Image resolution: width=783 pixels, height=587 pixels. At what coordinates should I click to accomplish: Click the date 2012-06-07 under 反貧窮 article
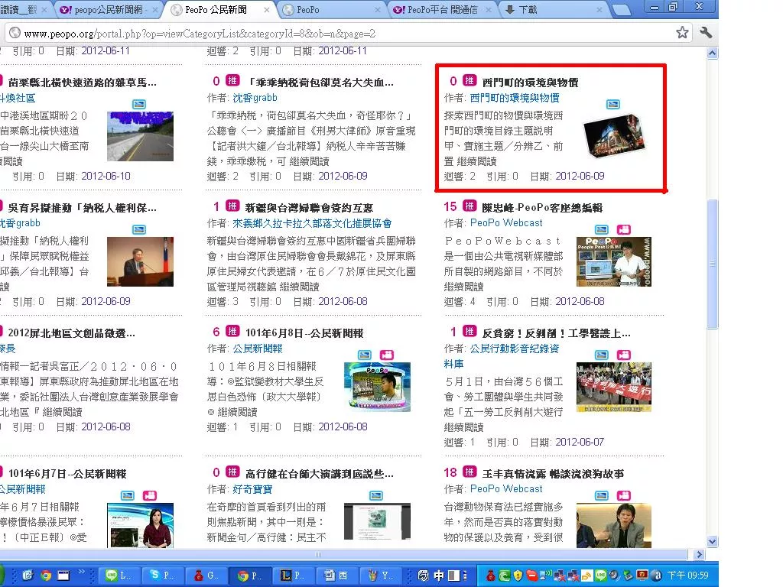(580, 442)
